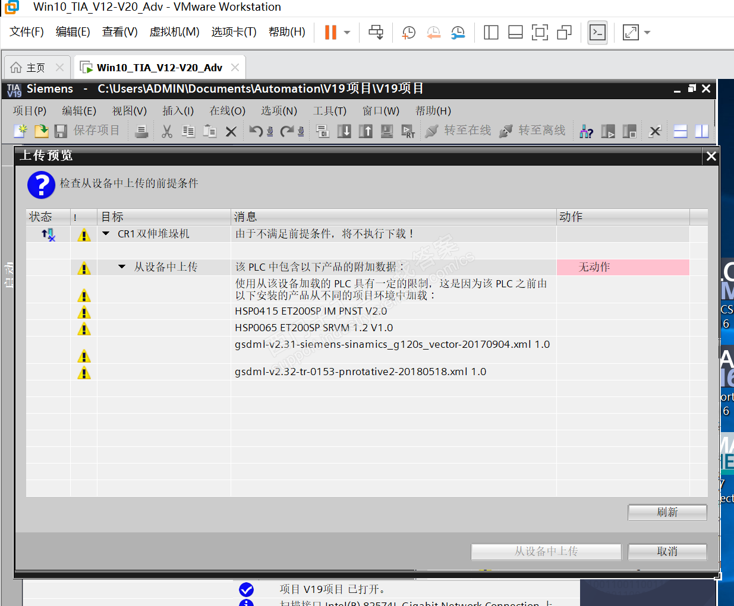Screen dimensions: 734x606
Task: Select the HSP0415 ET200SP IM PNST V2.0 row
Action: click(x=367, y=311)
